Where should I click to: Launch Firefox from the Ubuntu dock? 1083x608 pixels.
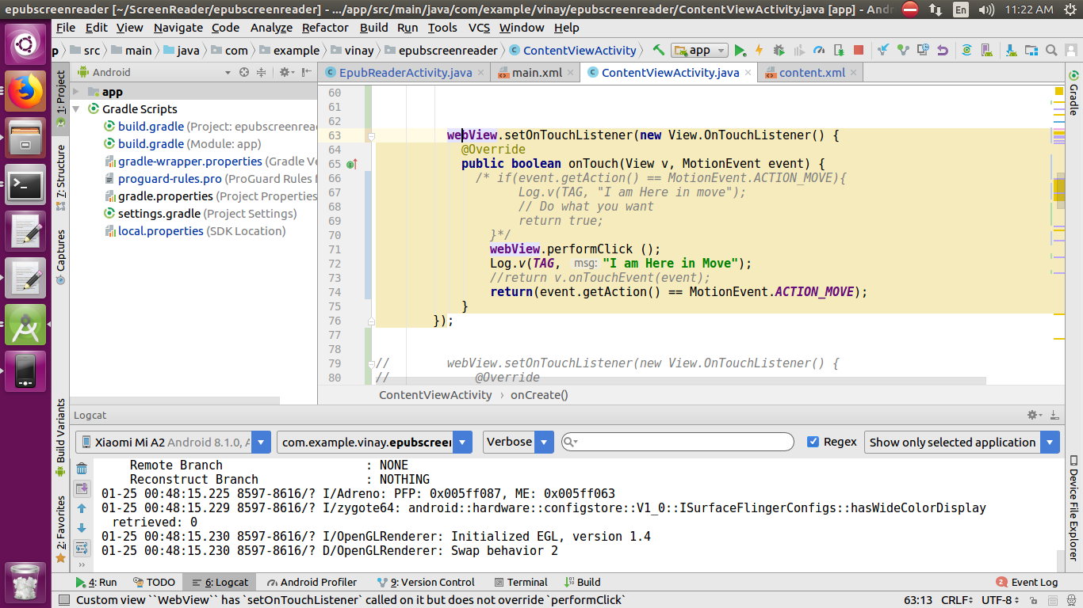point(25,92)
